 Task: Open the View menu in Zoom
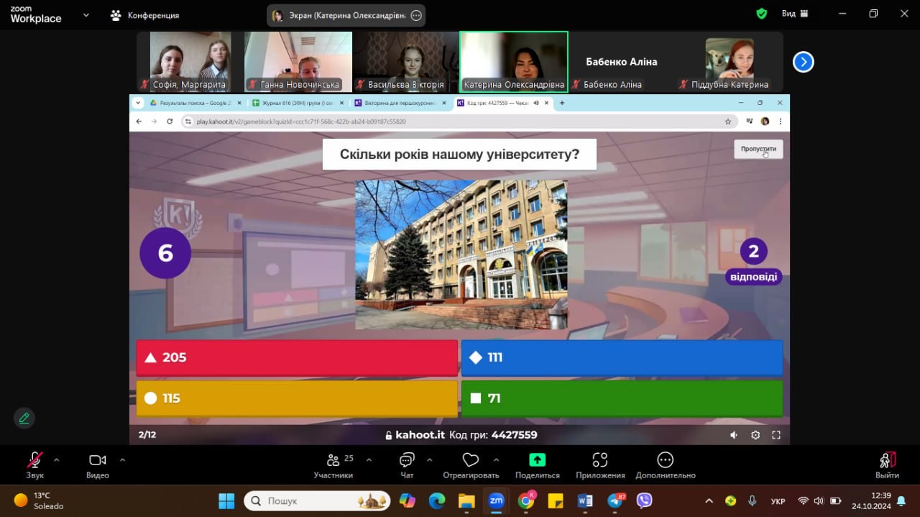(794, 14)
